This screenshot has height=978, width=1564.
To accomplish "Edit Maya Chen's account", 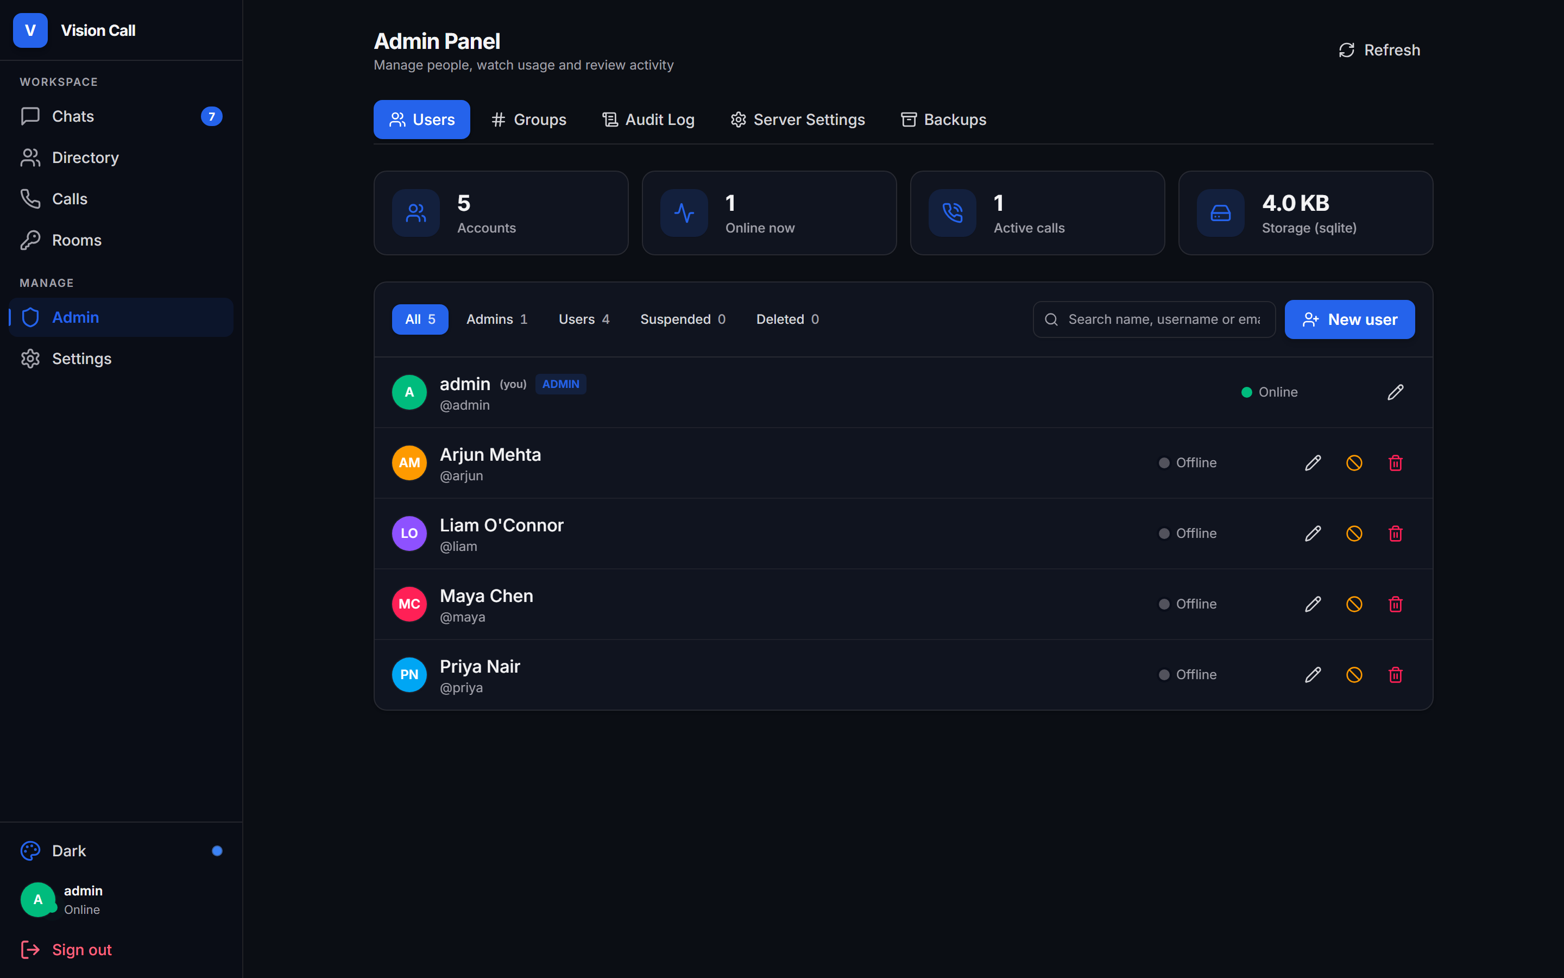I will pyautogui.click(x=1313, y=604).
